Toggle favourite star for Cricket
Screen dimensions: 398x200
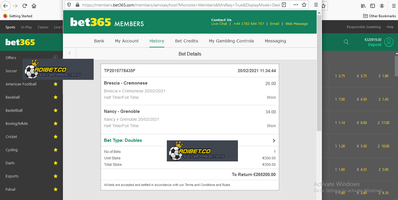55,137
